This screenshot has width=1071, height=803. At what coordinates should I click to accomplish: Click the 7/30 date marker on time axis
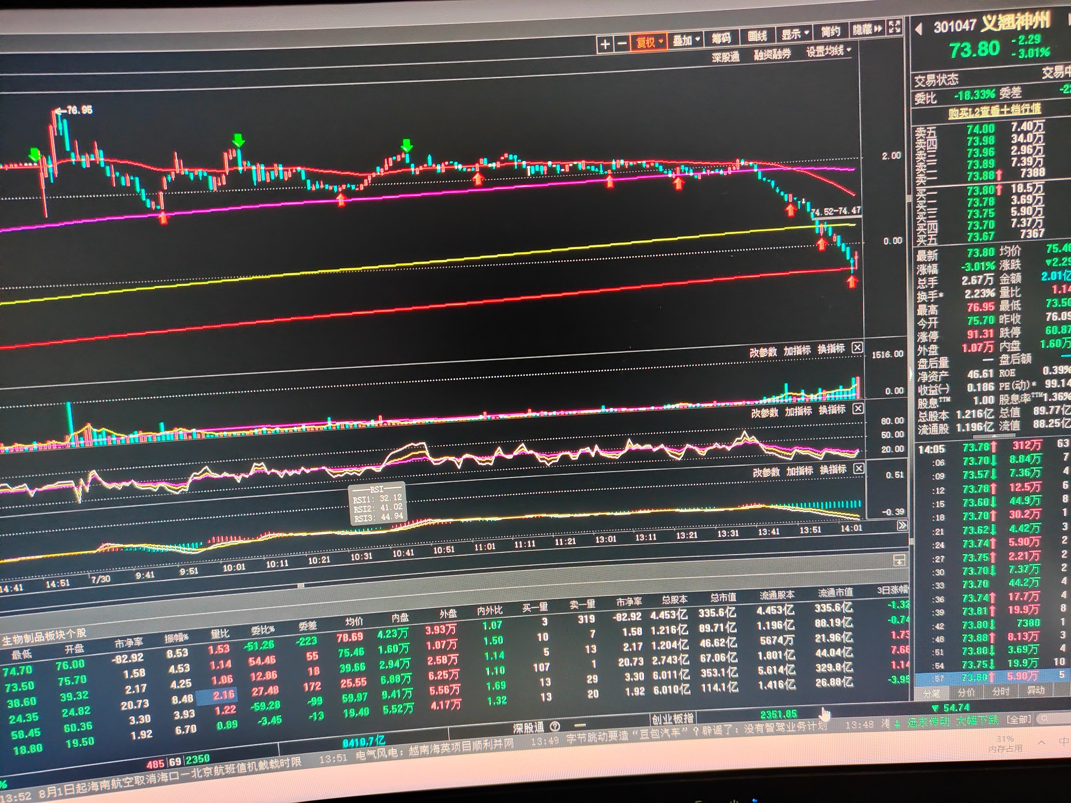[101, 579]
